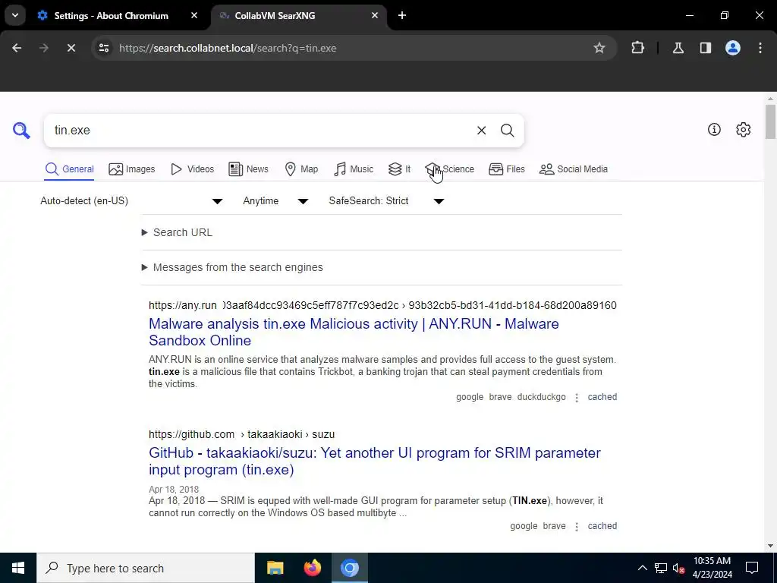Click the muted volume tray icon
Image resolution: width=777 pixels, height=583 pixels.
coord(678,568)
